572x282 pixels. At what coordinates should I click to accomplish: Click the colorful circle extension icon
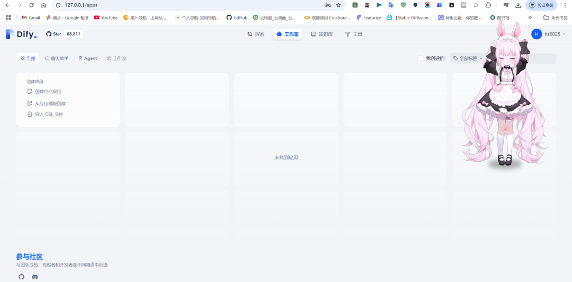[427, 5]
